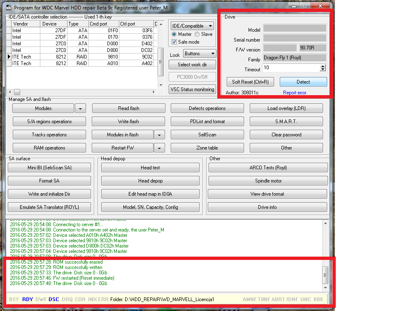This screenshot has width=395, height=311.
Task: Click View drive format button
Action: tap(267, 194)
